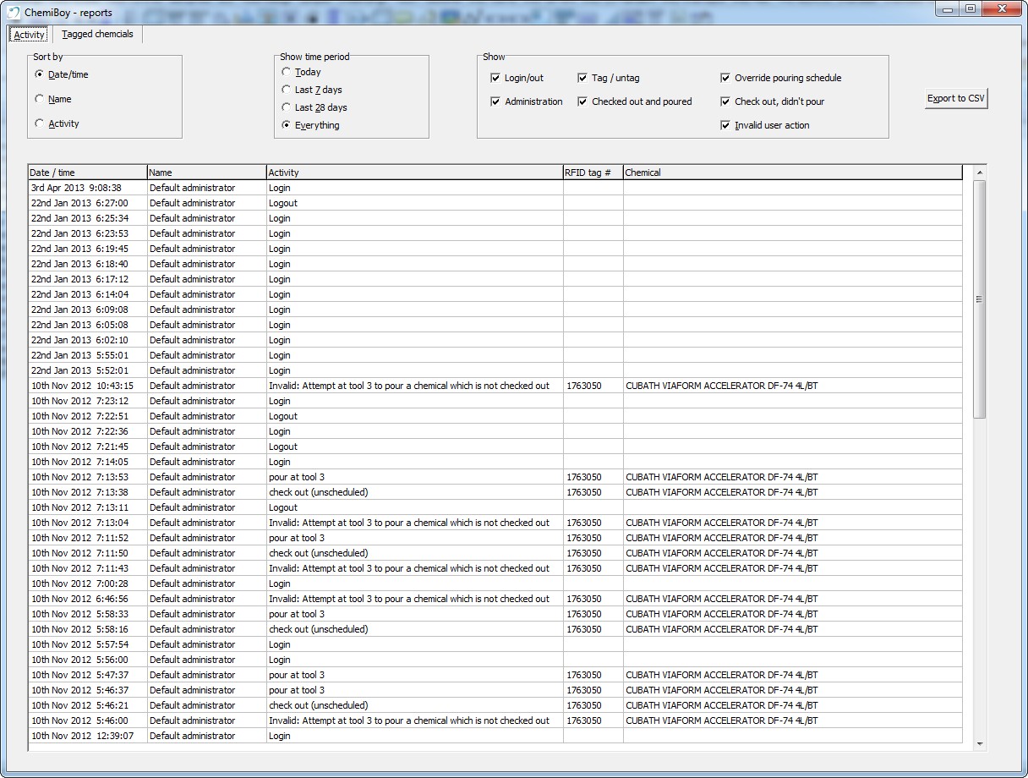Screen dimensions: 1028x778
Task: Toggle Checked out and poured checkbox
Action: [x=582, y=101]
